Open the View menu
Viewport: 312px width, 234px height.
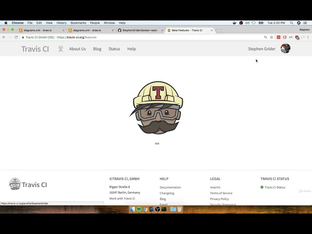coord(49,23)
